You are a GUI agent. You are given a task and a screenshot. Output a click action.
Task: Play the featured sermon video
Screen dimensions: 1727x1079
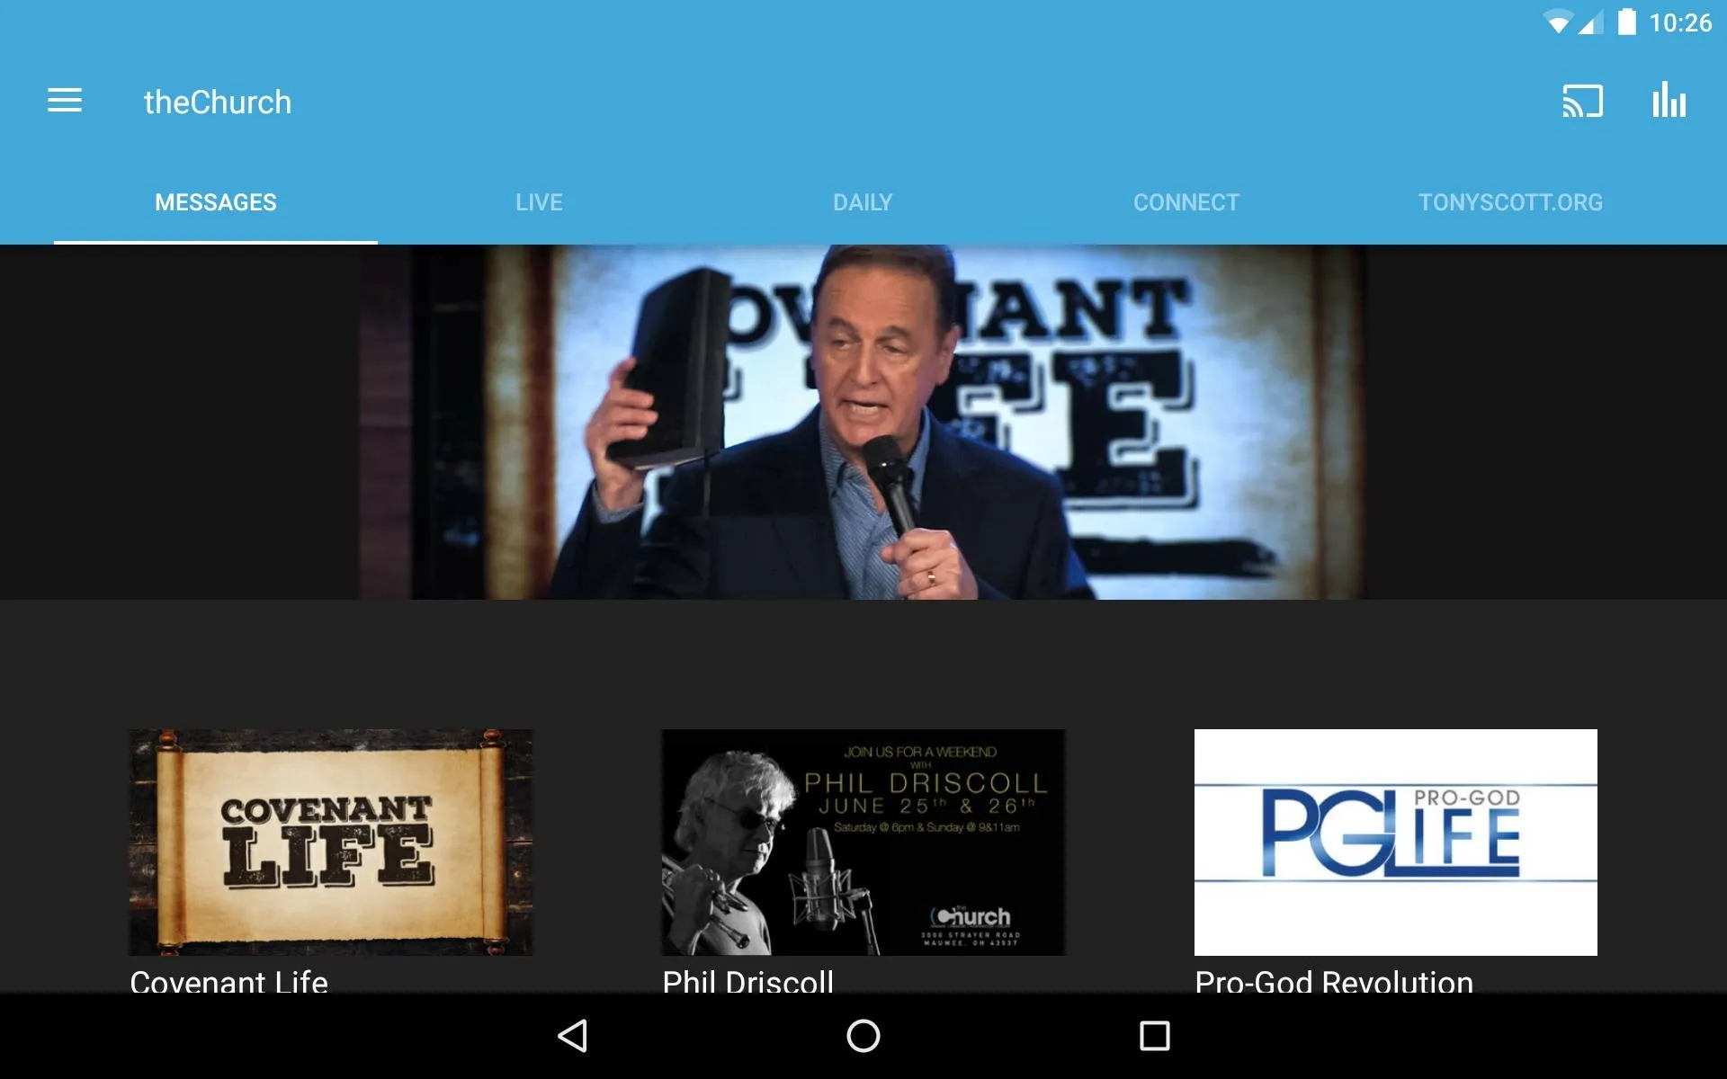(863, 423)
